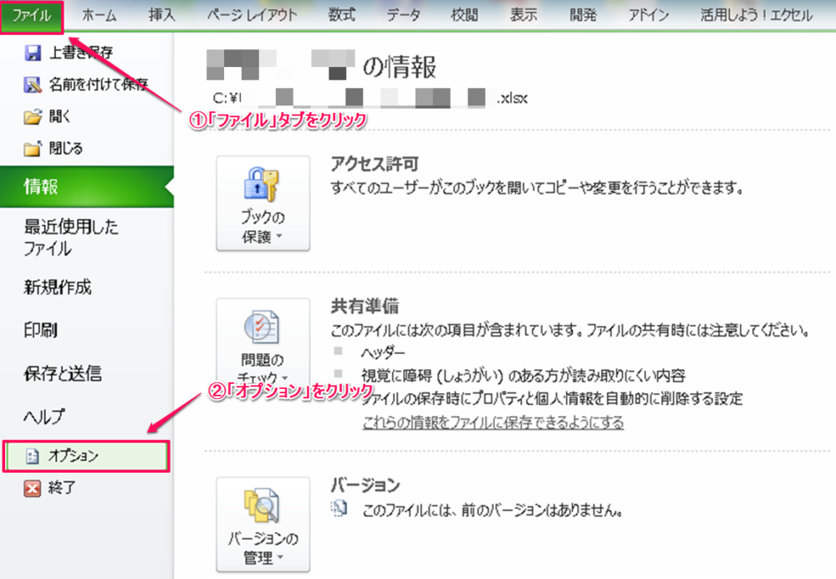
Task: Select 印刷 in the backstage menu
Action: tap(40, 330)
